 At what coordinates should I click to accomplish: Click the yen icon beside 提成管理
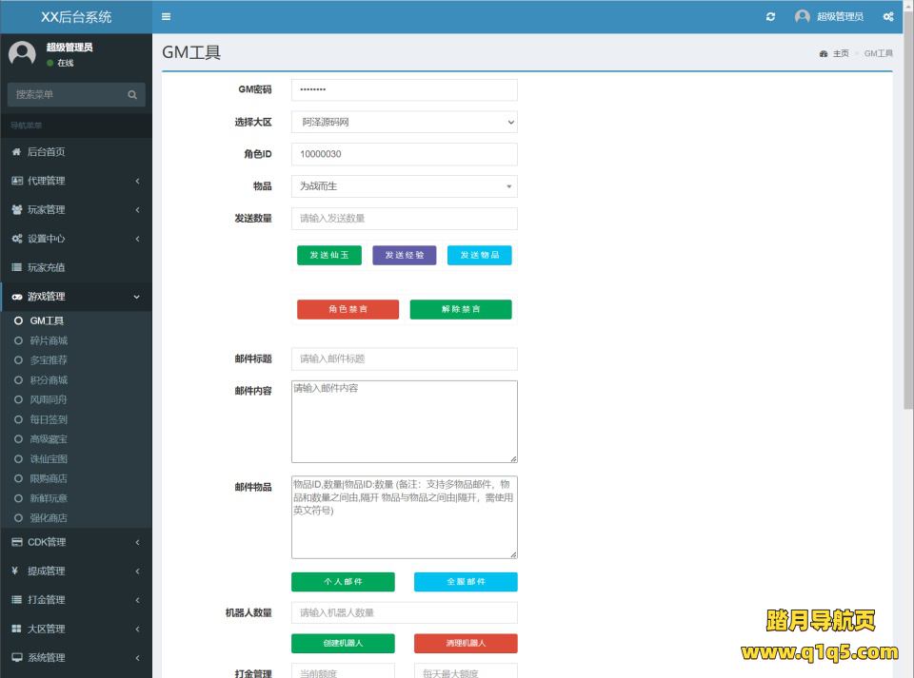pyautogui.click(x=16, y=571)
